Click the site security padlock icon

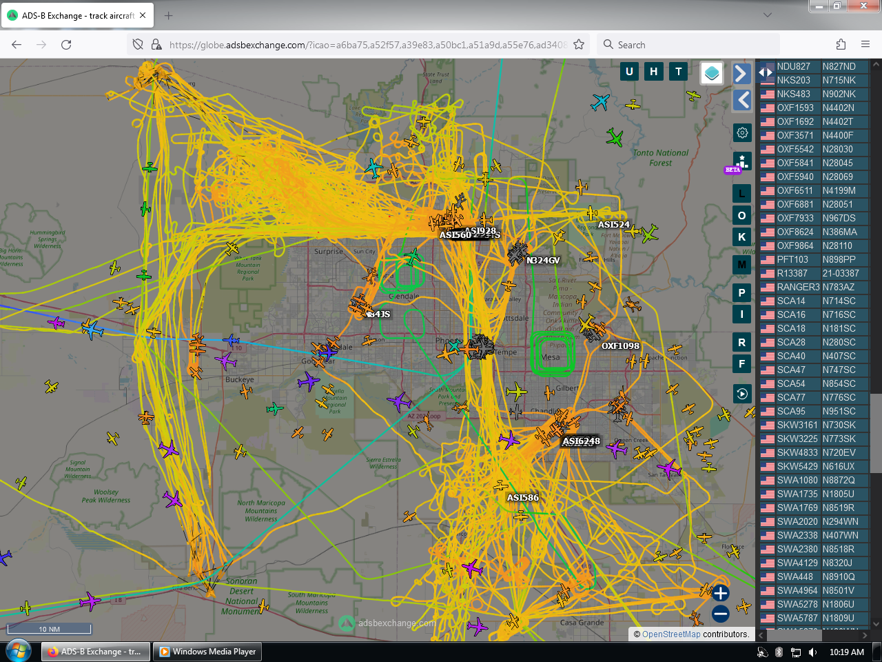click(x=156, y=44)
